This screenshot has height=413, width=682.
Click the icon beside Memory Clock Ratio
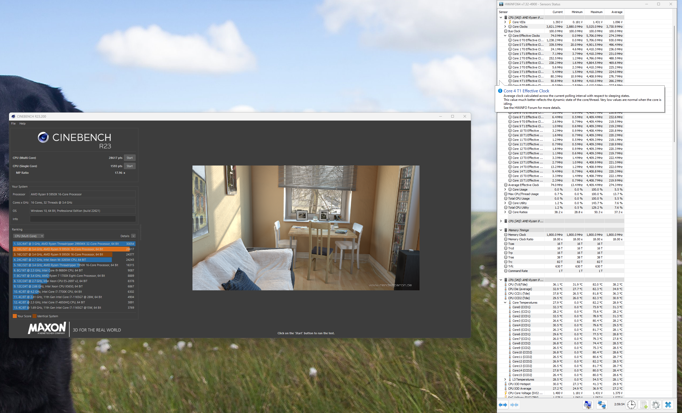tap(506, 239)
